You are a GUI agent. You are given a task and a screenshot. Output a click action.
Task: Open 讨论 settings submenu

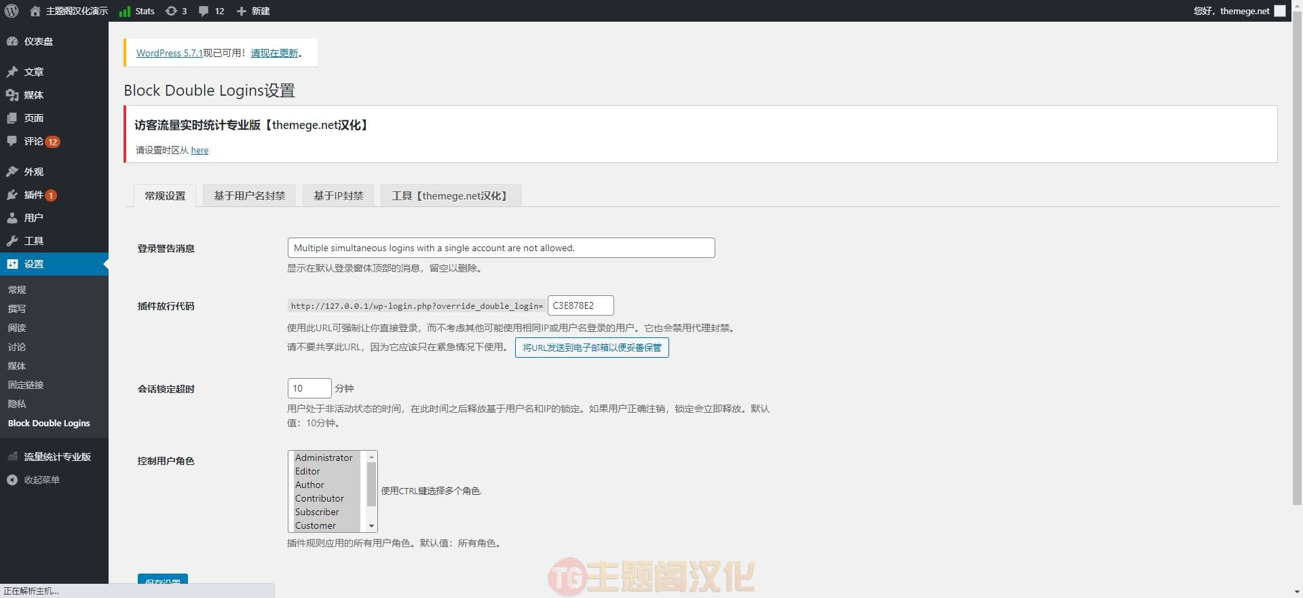click(17, 347)
